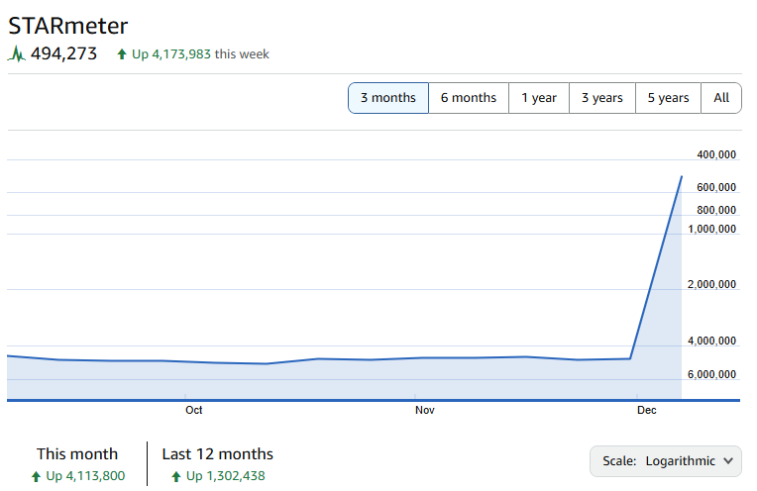Click the 2,000,000 axis label
The height and width of the screenshot is (491, 757).
coord(712,284)
